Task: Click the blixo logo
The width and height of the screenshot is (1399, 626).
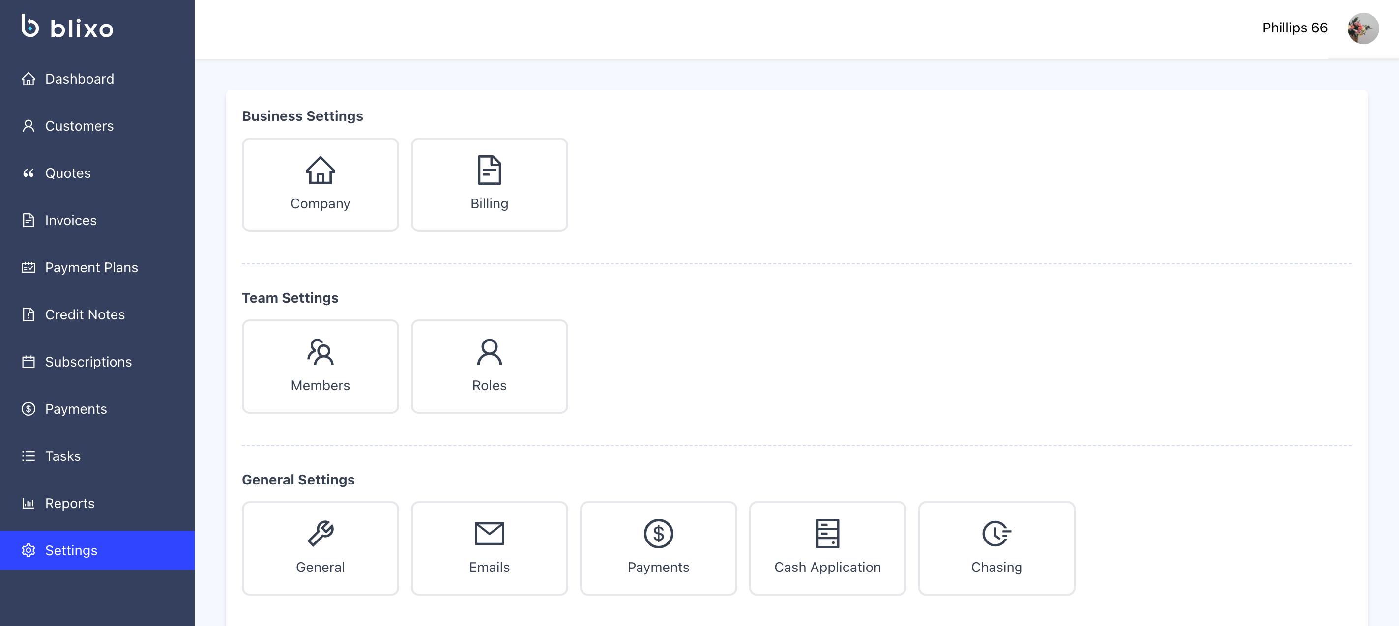Action: tap(67, 27)
